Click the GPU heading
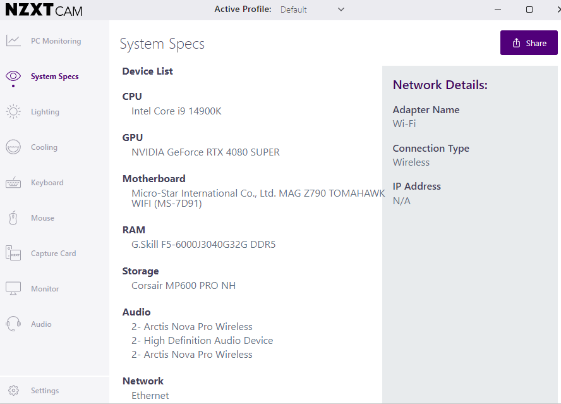Image resolution: width=561 pixels, height=404 pixels. [133, 138]
